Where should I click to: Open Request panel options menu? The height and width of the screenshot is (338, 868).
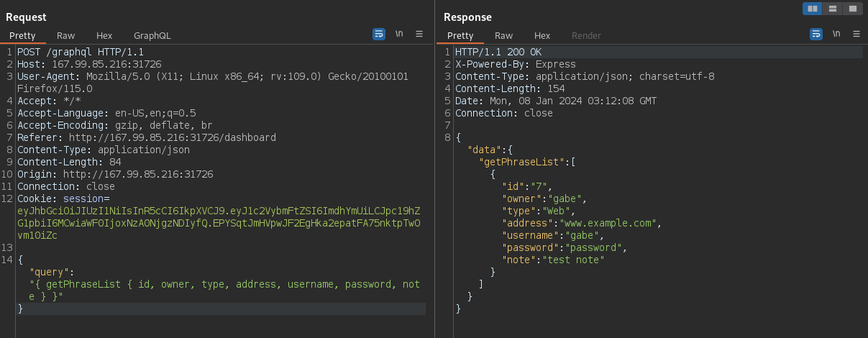coord(419,34)
